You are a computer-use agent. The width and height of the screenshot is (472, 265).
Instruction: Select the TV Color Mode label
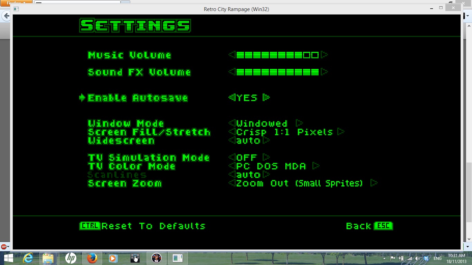[132, 166]
